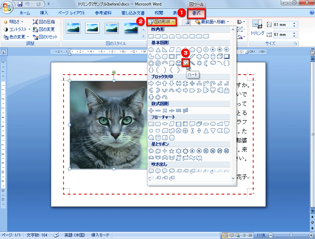Select the cylinder (can) shape
Screen dimensions: 315x239
[213, 56]
